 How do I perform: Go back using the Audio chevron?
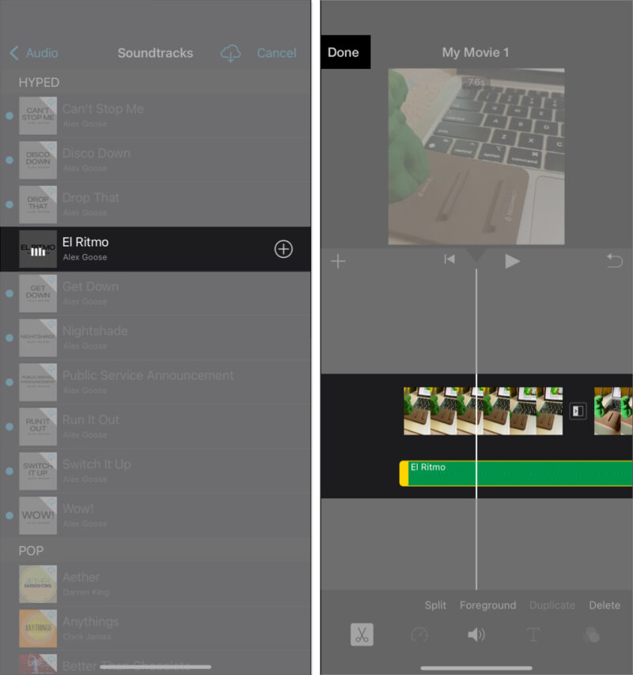pyautogui.click(x=32, y=52)
